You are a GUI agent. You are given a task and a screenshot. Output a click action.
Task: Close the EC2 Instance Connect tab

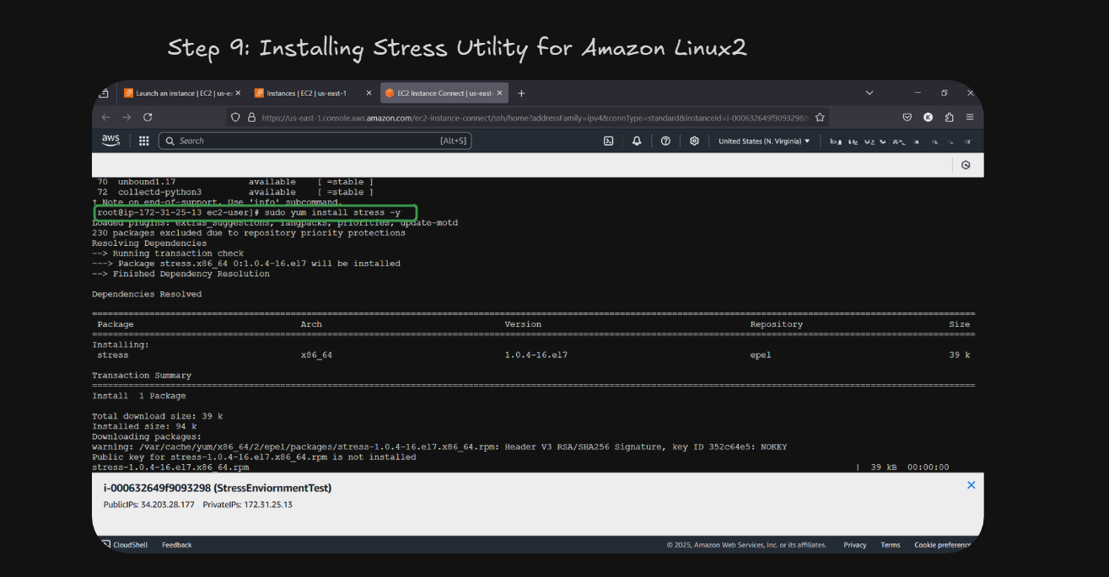(x=500, y=93)
